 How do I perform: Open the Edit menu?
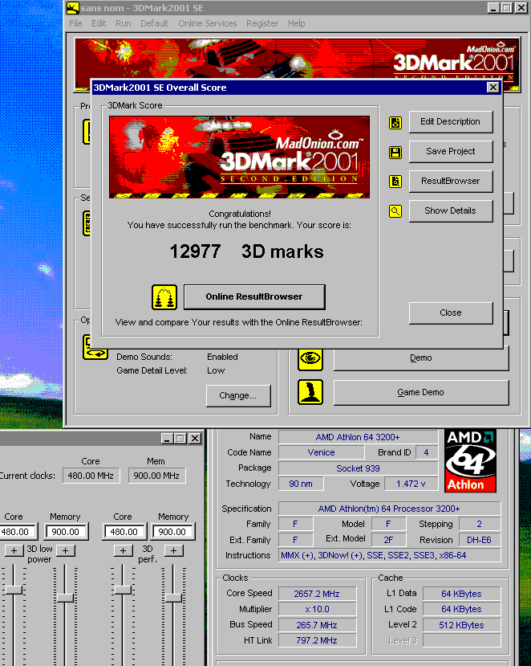(x=99, y=23)
